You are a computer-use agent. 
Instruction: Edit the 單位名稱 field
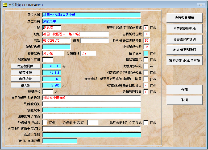(91, 15)
